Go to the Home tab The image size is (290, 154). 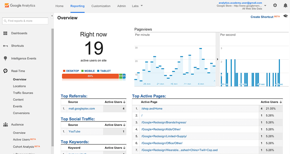click(59, 6)
